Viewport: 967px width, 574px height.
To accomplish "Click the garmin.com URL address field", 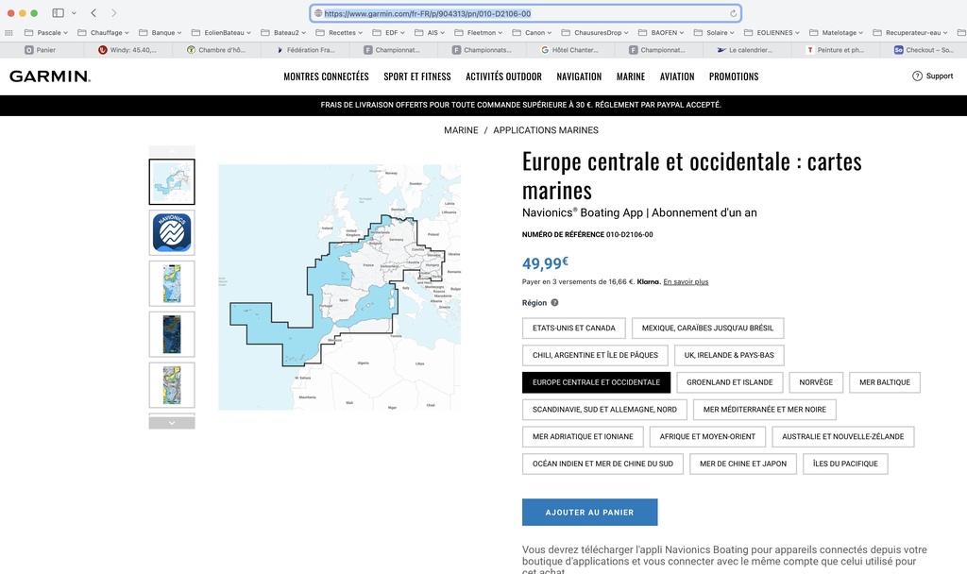I will point(525,13).
